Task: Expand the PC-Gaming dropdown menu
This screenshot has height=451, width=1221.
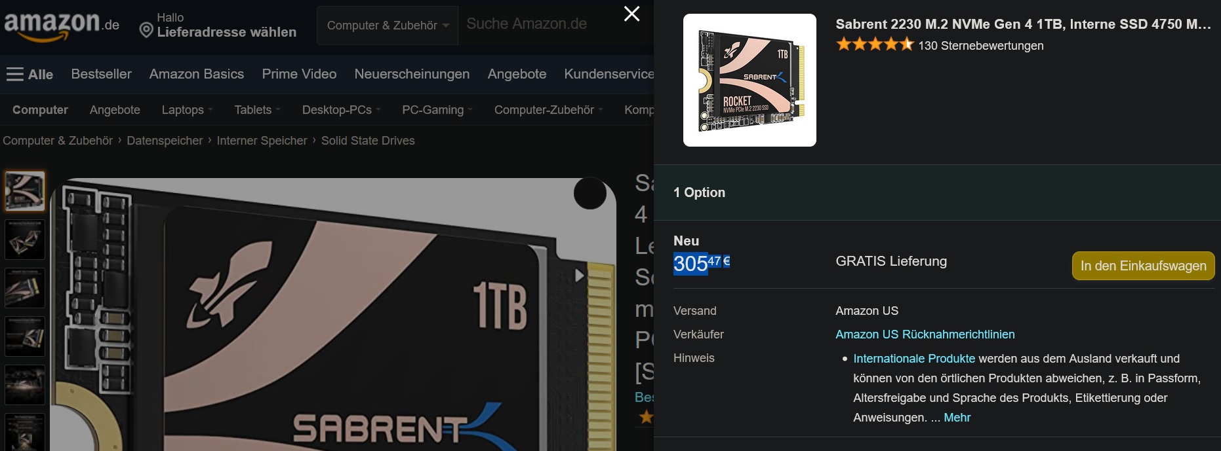Action: tap(437, 110)
